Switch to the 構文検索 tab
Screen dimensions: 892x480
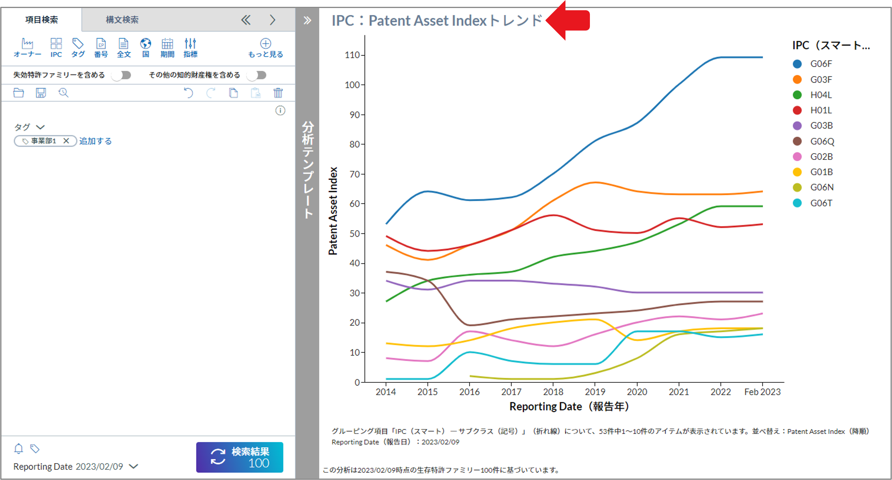point(122,20)
